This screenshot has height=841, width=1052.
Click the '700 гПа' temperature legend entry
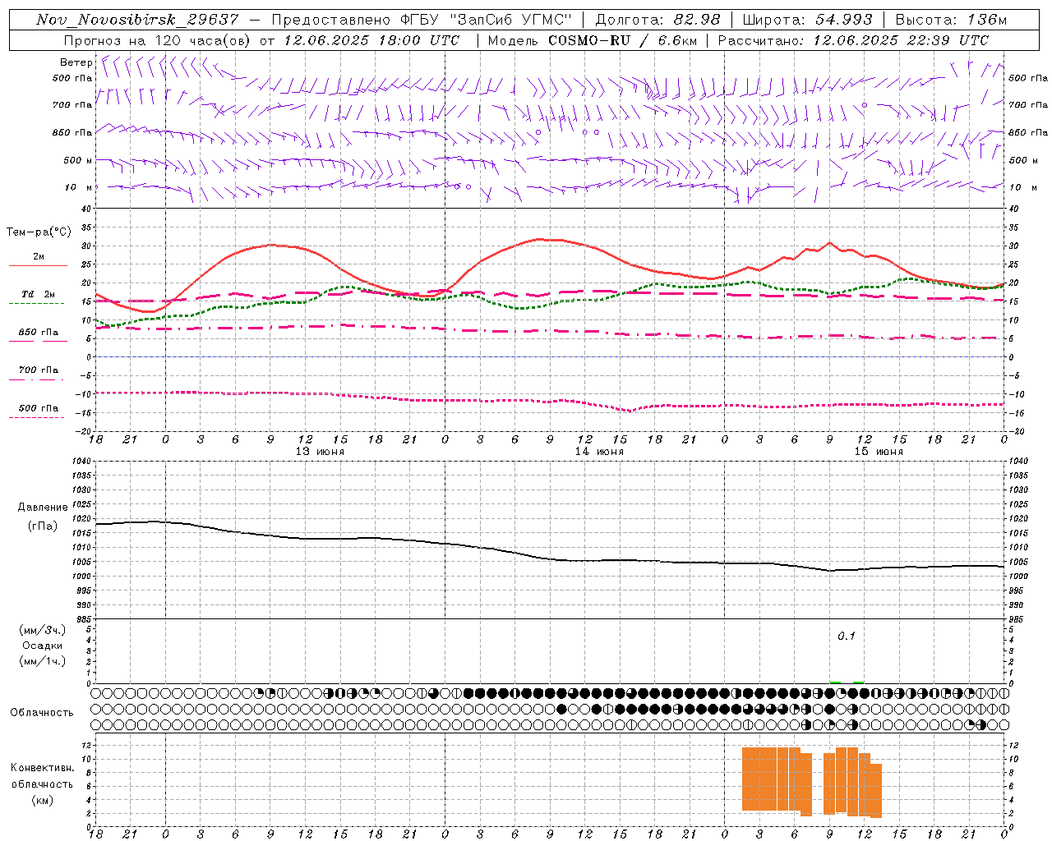[39, 370]
